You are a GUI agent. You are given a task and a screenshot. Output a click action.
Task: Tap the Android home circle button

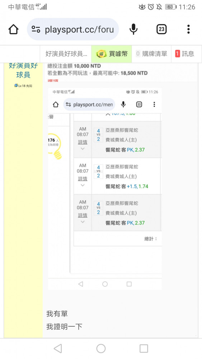pyautogui.click(x=101, y=349)
